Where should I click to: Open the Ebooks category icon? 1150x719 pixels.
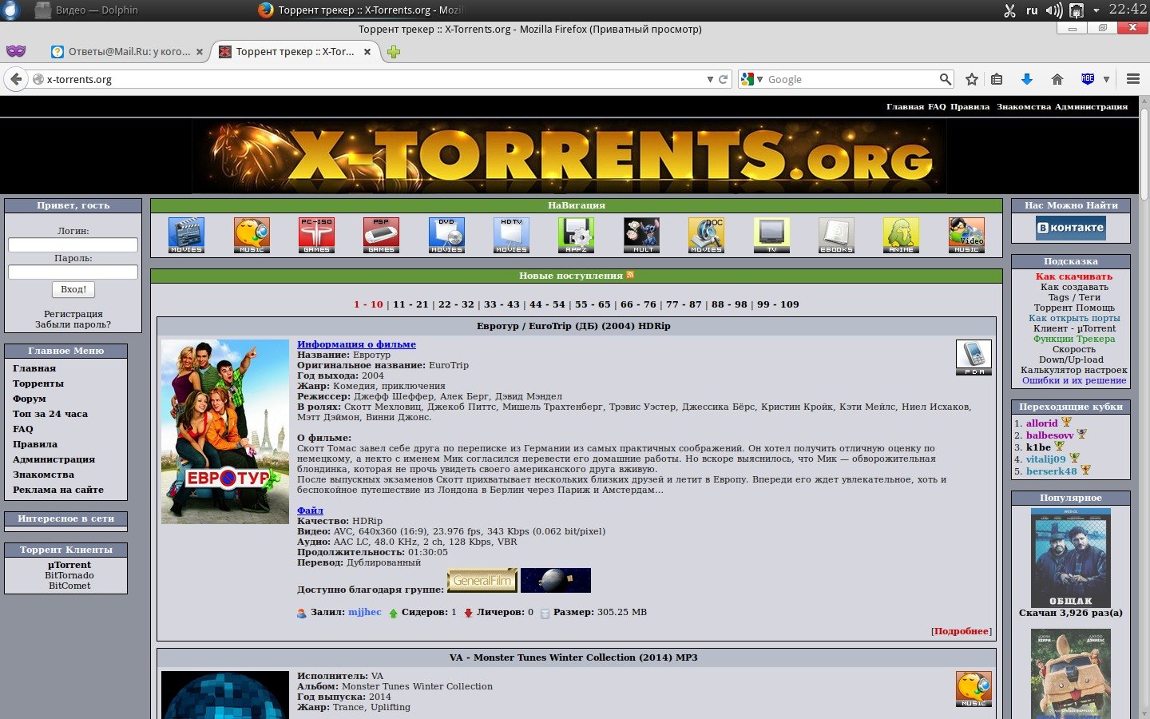[836, 235]
